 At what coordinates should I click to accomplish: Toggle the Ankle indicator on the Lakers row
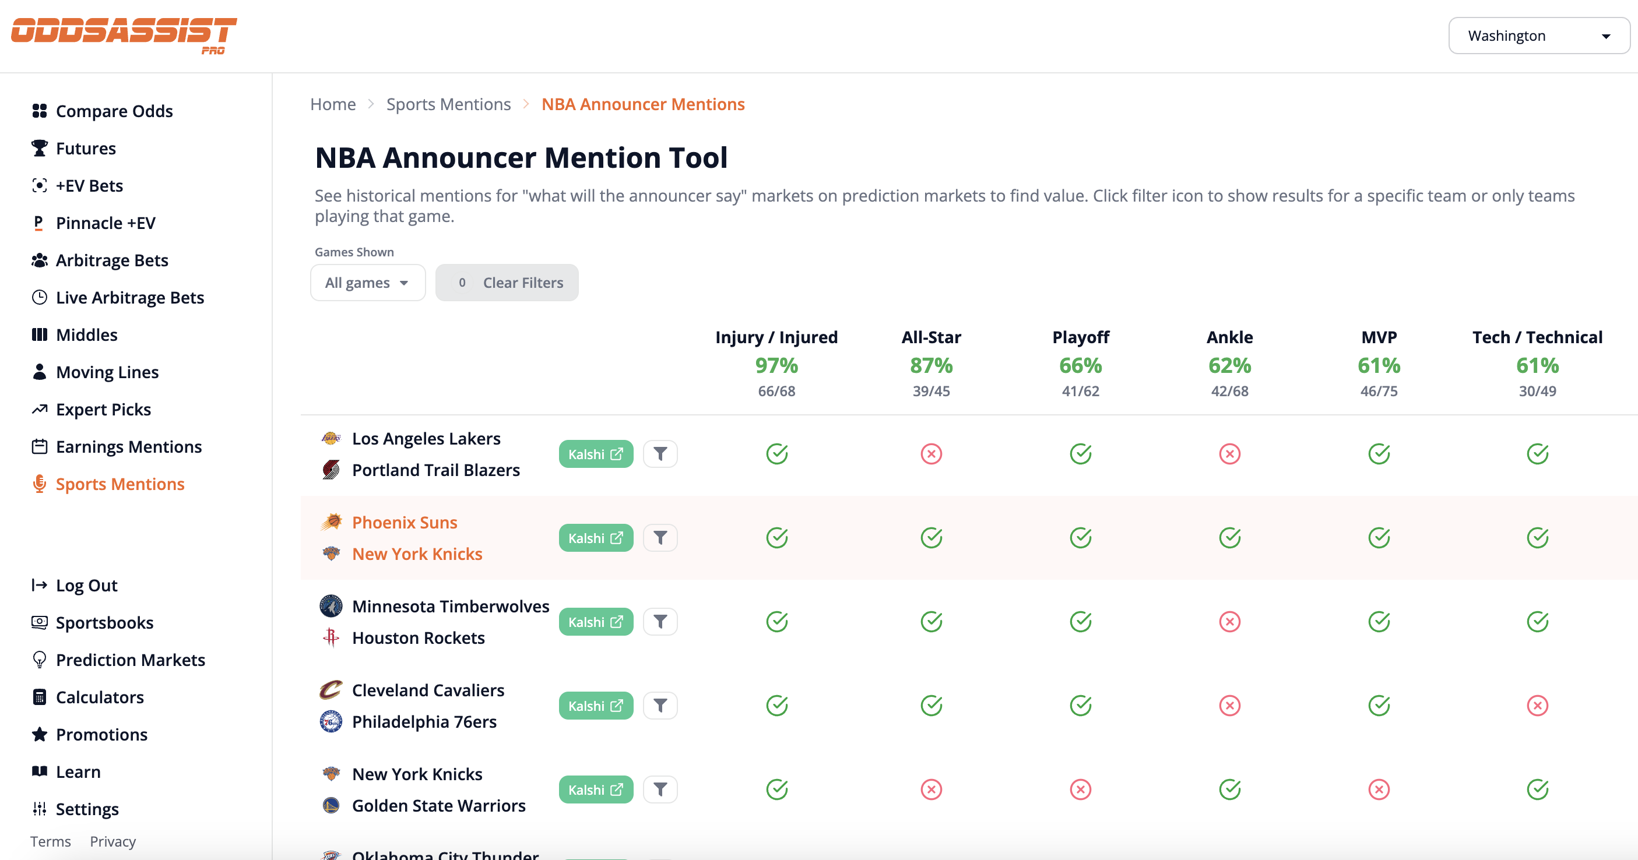[1230, 453]
